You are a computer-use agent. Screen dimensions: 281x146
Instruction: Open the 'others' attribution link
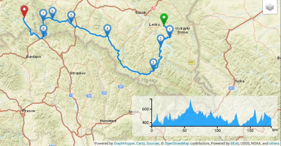[x=274, y=143]
